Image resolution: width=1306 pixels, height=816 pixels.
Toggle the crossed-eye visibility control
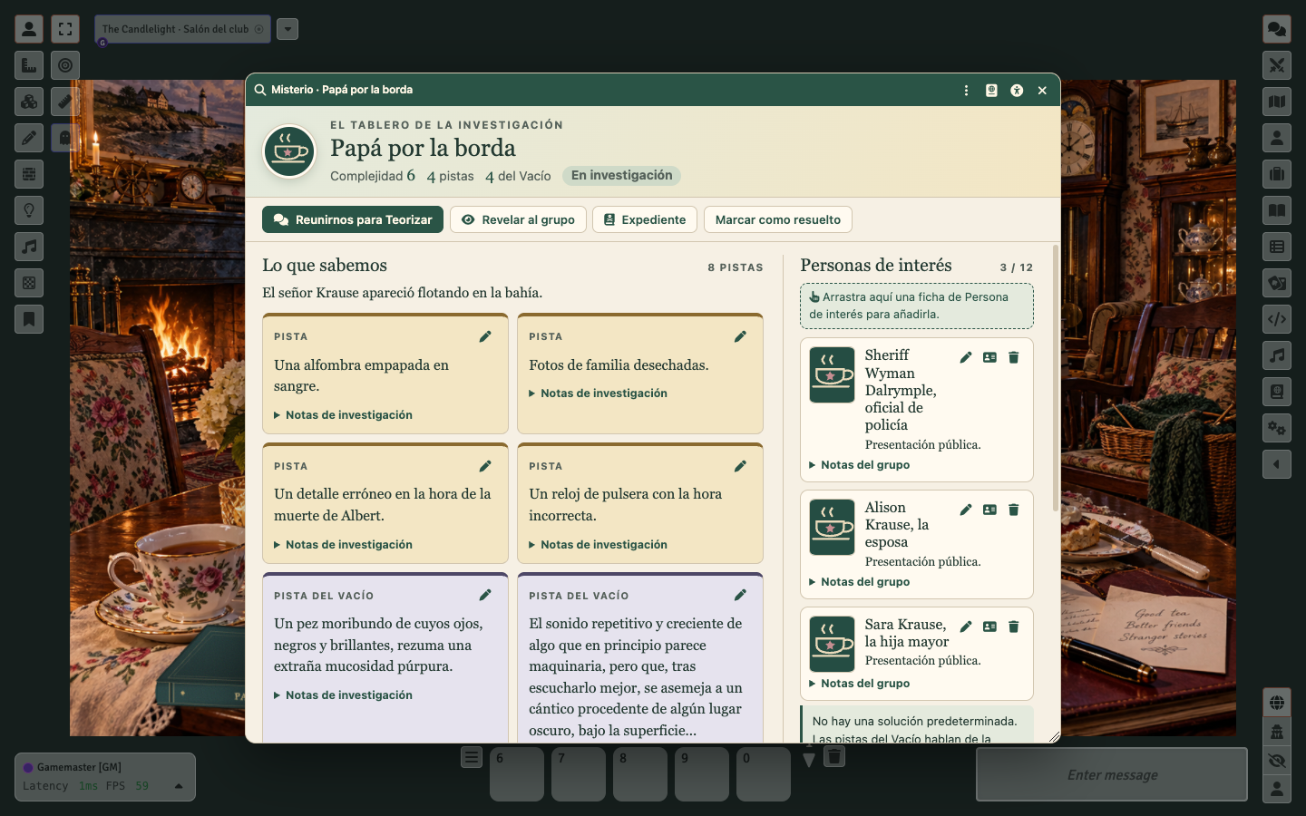coord(1277,760)
